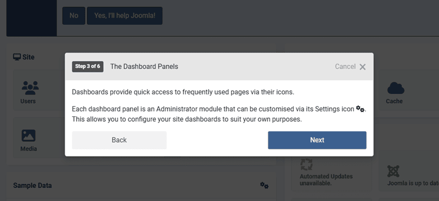Viewport: 439px width, 201px height.
Task: Click the Automated Updates unavailable icon
Action: click(306, 165)
